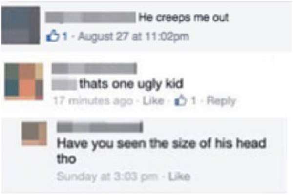Open the 'Sunday at 3:03 pm' timestamp
The height and width of the screenshot is (195, 293).
click(x=107, y=176)
